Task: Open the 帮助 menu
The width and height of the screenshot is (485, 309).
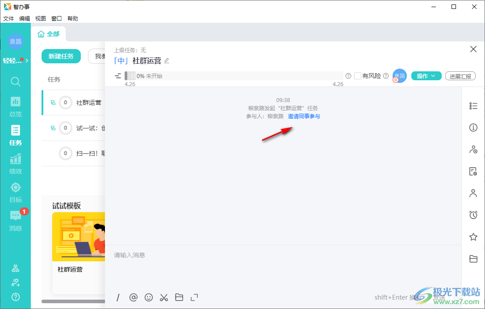Action: 73,19
